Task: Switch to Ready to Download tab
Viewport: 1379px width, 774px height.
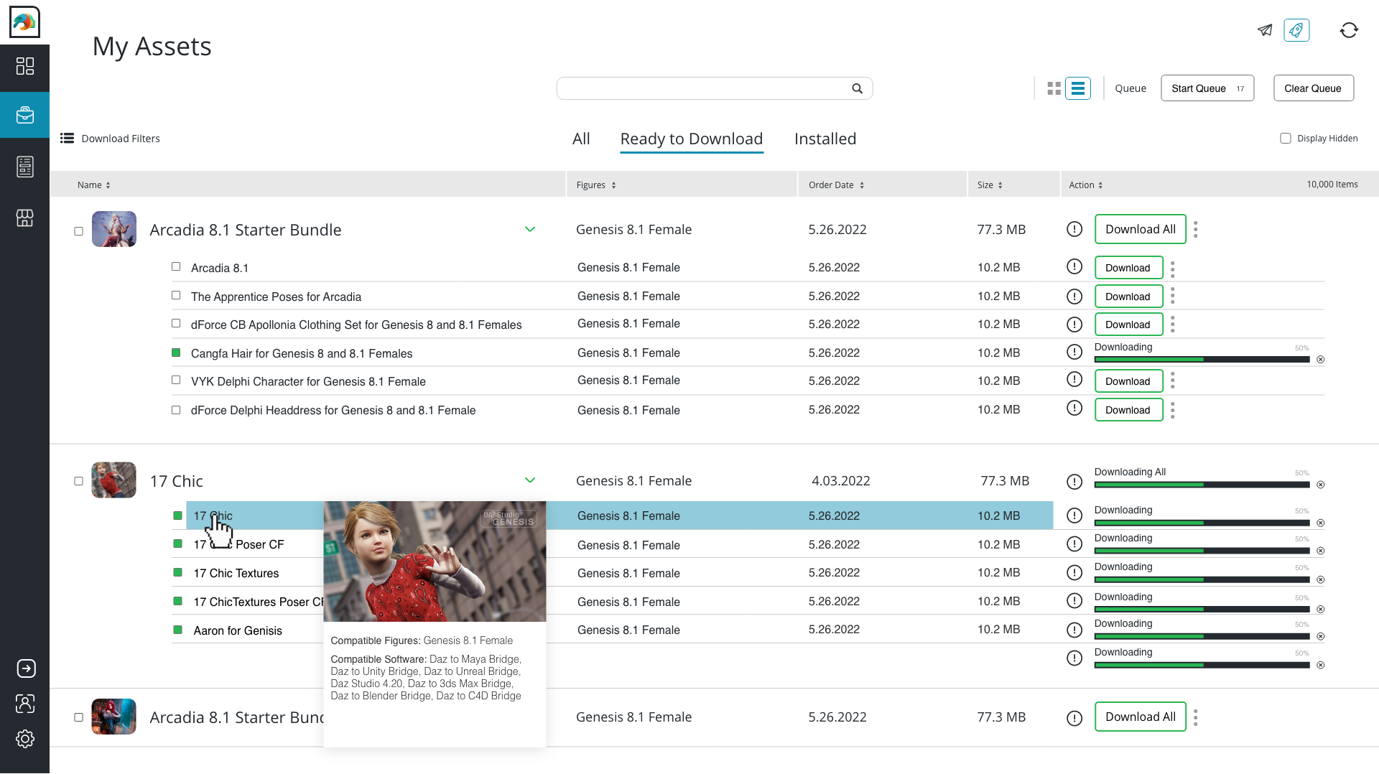Action: [692, 139]
